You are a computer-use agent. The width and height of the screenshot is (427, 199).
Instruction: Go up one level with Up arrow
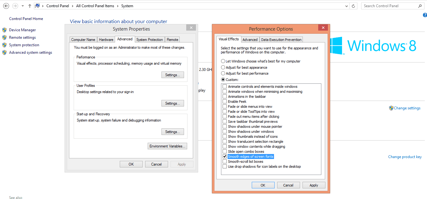point(30,6)
